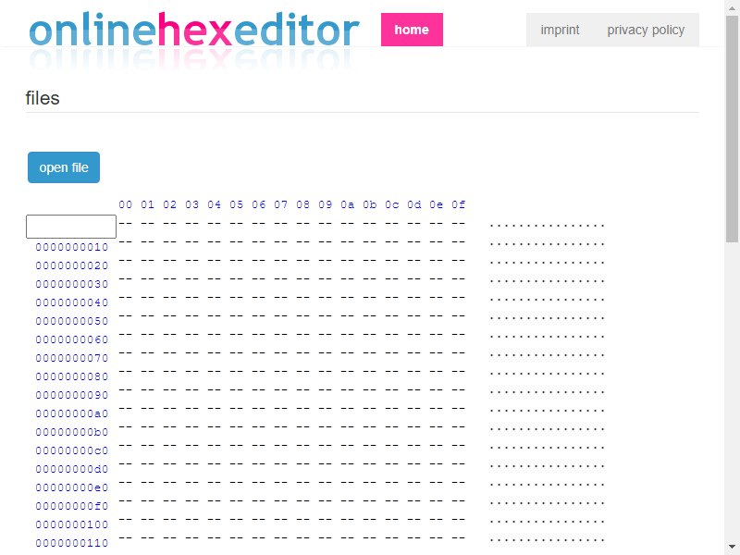Click column header 07
The width and height of the screenshot is (740, 555).
click(281, 204)
